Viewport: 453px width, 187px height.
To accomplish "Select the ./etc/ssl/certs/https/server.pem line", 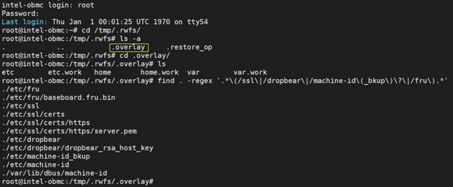I will coord(69,131).
